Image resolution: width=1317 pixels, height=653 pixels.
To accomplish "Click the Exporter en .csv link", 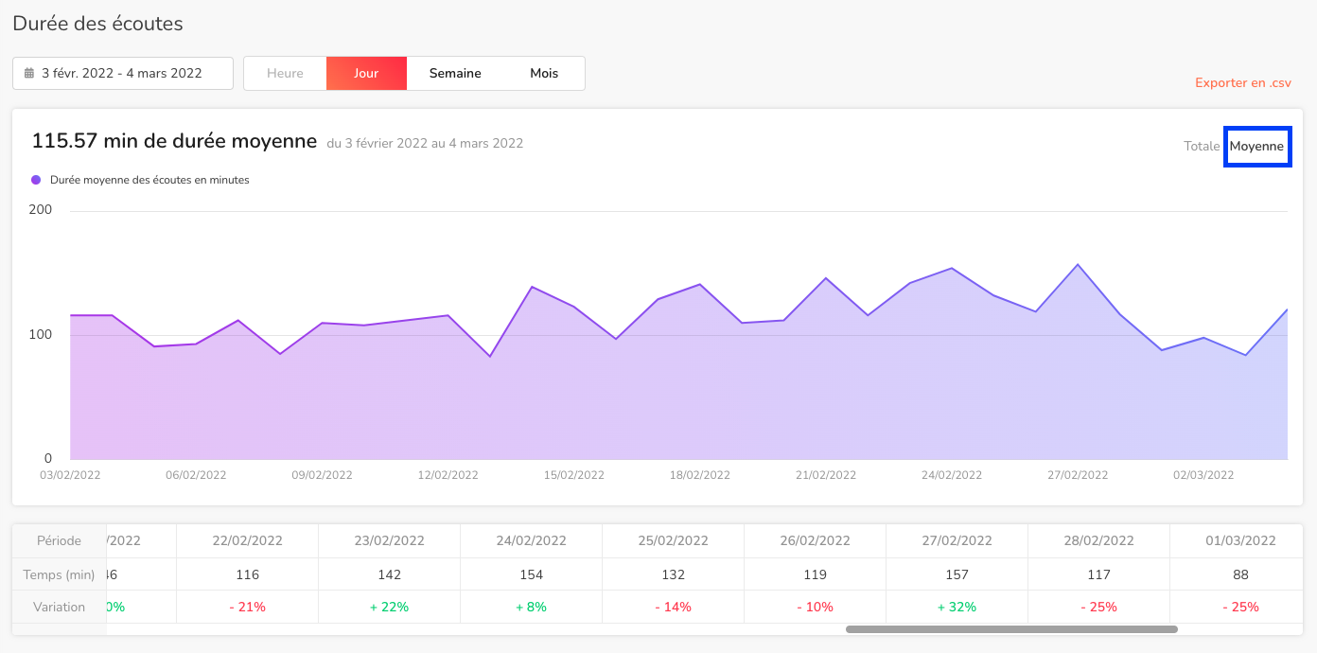I will (1243, 83).
